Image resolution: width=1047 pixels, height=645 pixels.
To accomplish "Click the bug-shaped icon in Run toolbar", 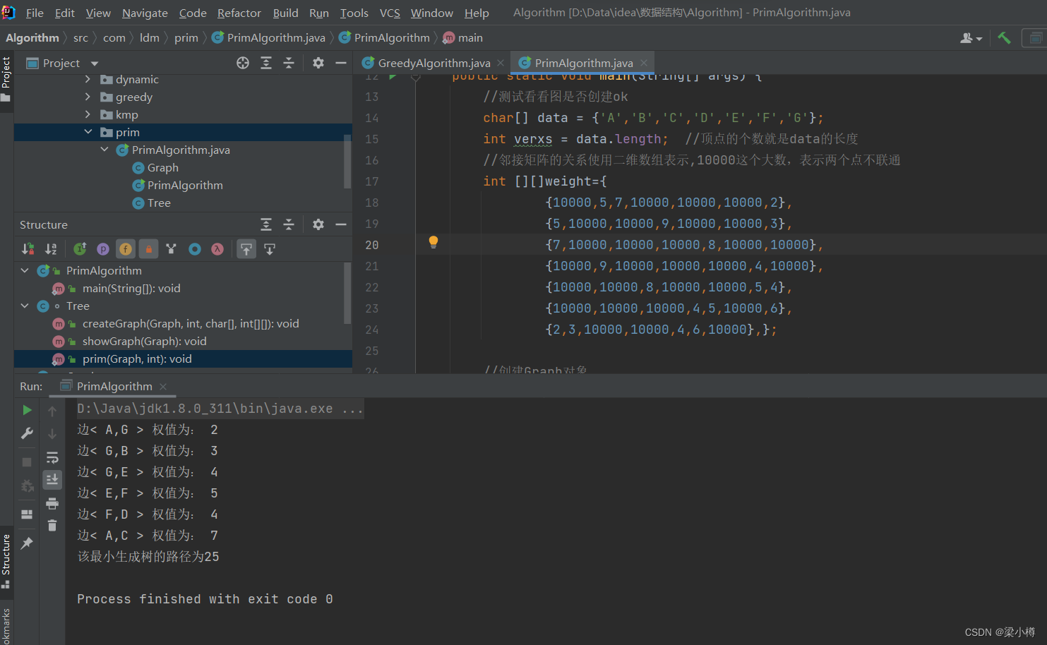I will click(x=27, y=486).
